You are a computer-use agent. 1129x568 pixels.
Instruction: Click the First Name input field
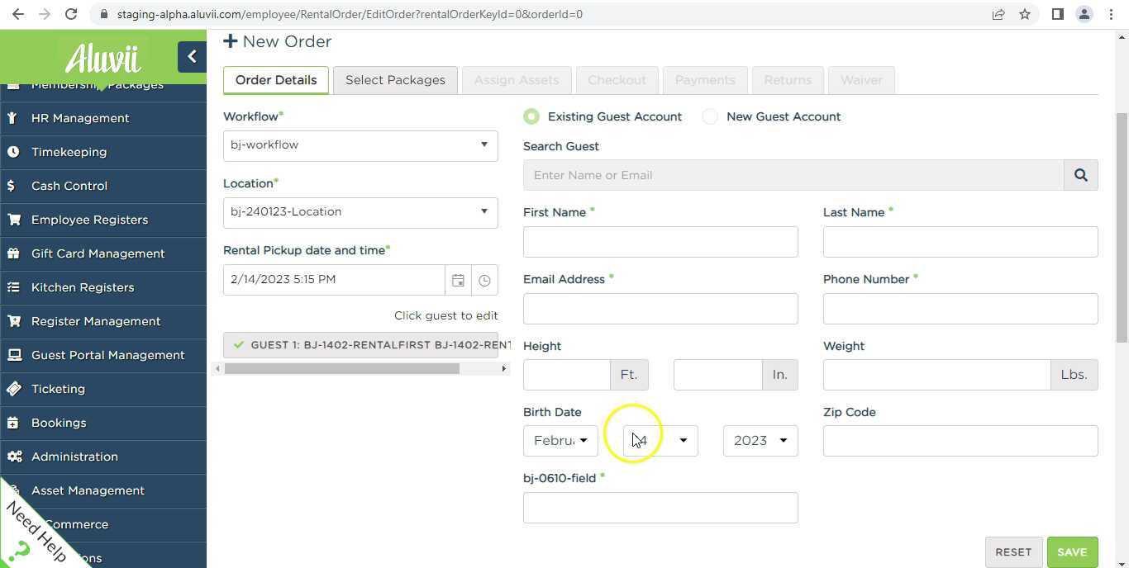click(660, 241)
